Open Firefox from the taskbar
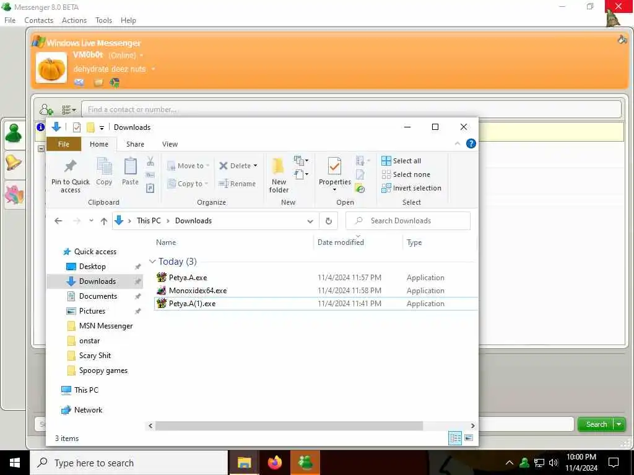This screenshot has height=475, width=634. coord(274,463)
